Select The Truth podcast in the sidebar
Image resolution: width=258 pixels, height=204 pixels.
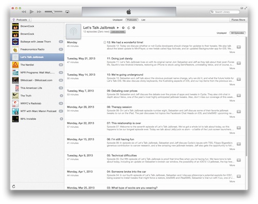pos(37,96)
